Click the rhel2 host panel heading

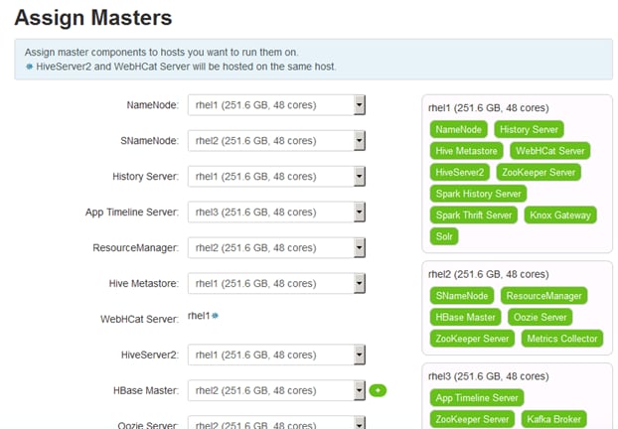click(x=488, y=274)
